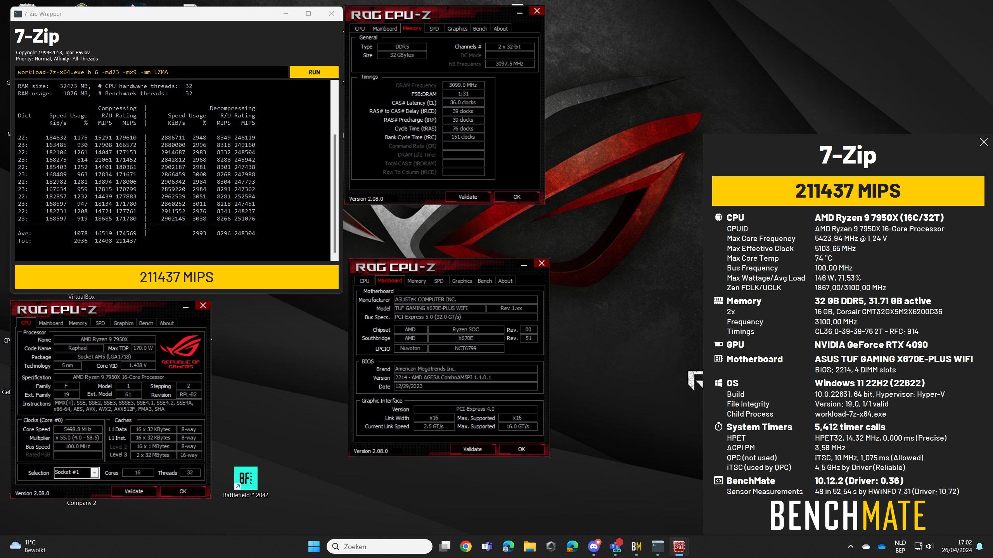
Task: Click the Motherboard icon in the BenchMate panel
Action: (x=718, y=359)
